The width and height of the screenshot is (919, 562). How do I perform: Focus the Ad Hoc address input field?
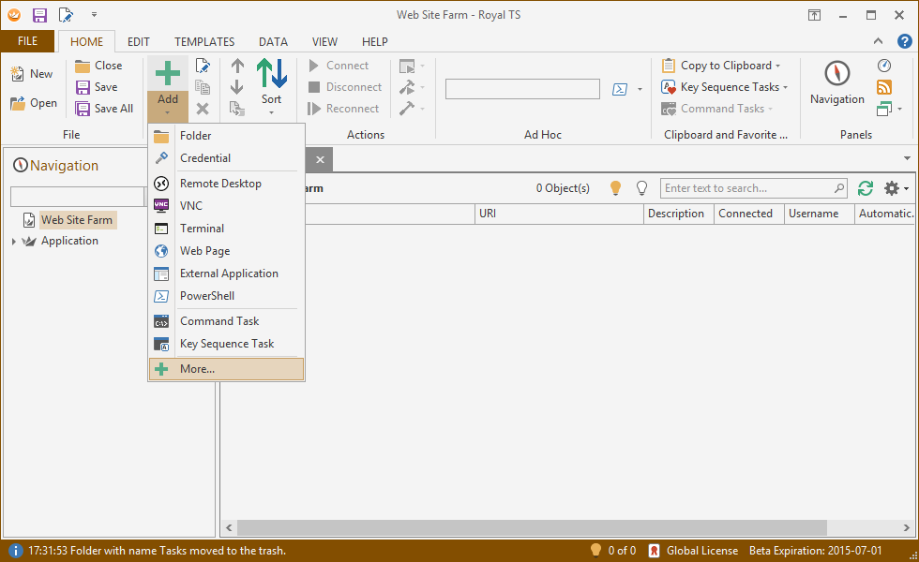click(x=522, y=89)
